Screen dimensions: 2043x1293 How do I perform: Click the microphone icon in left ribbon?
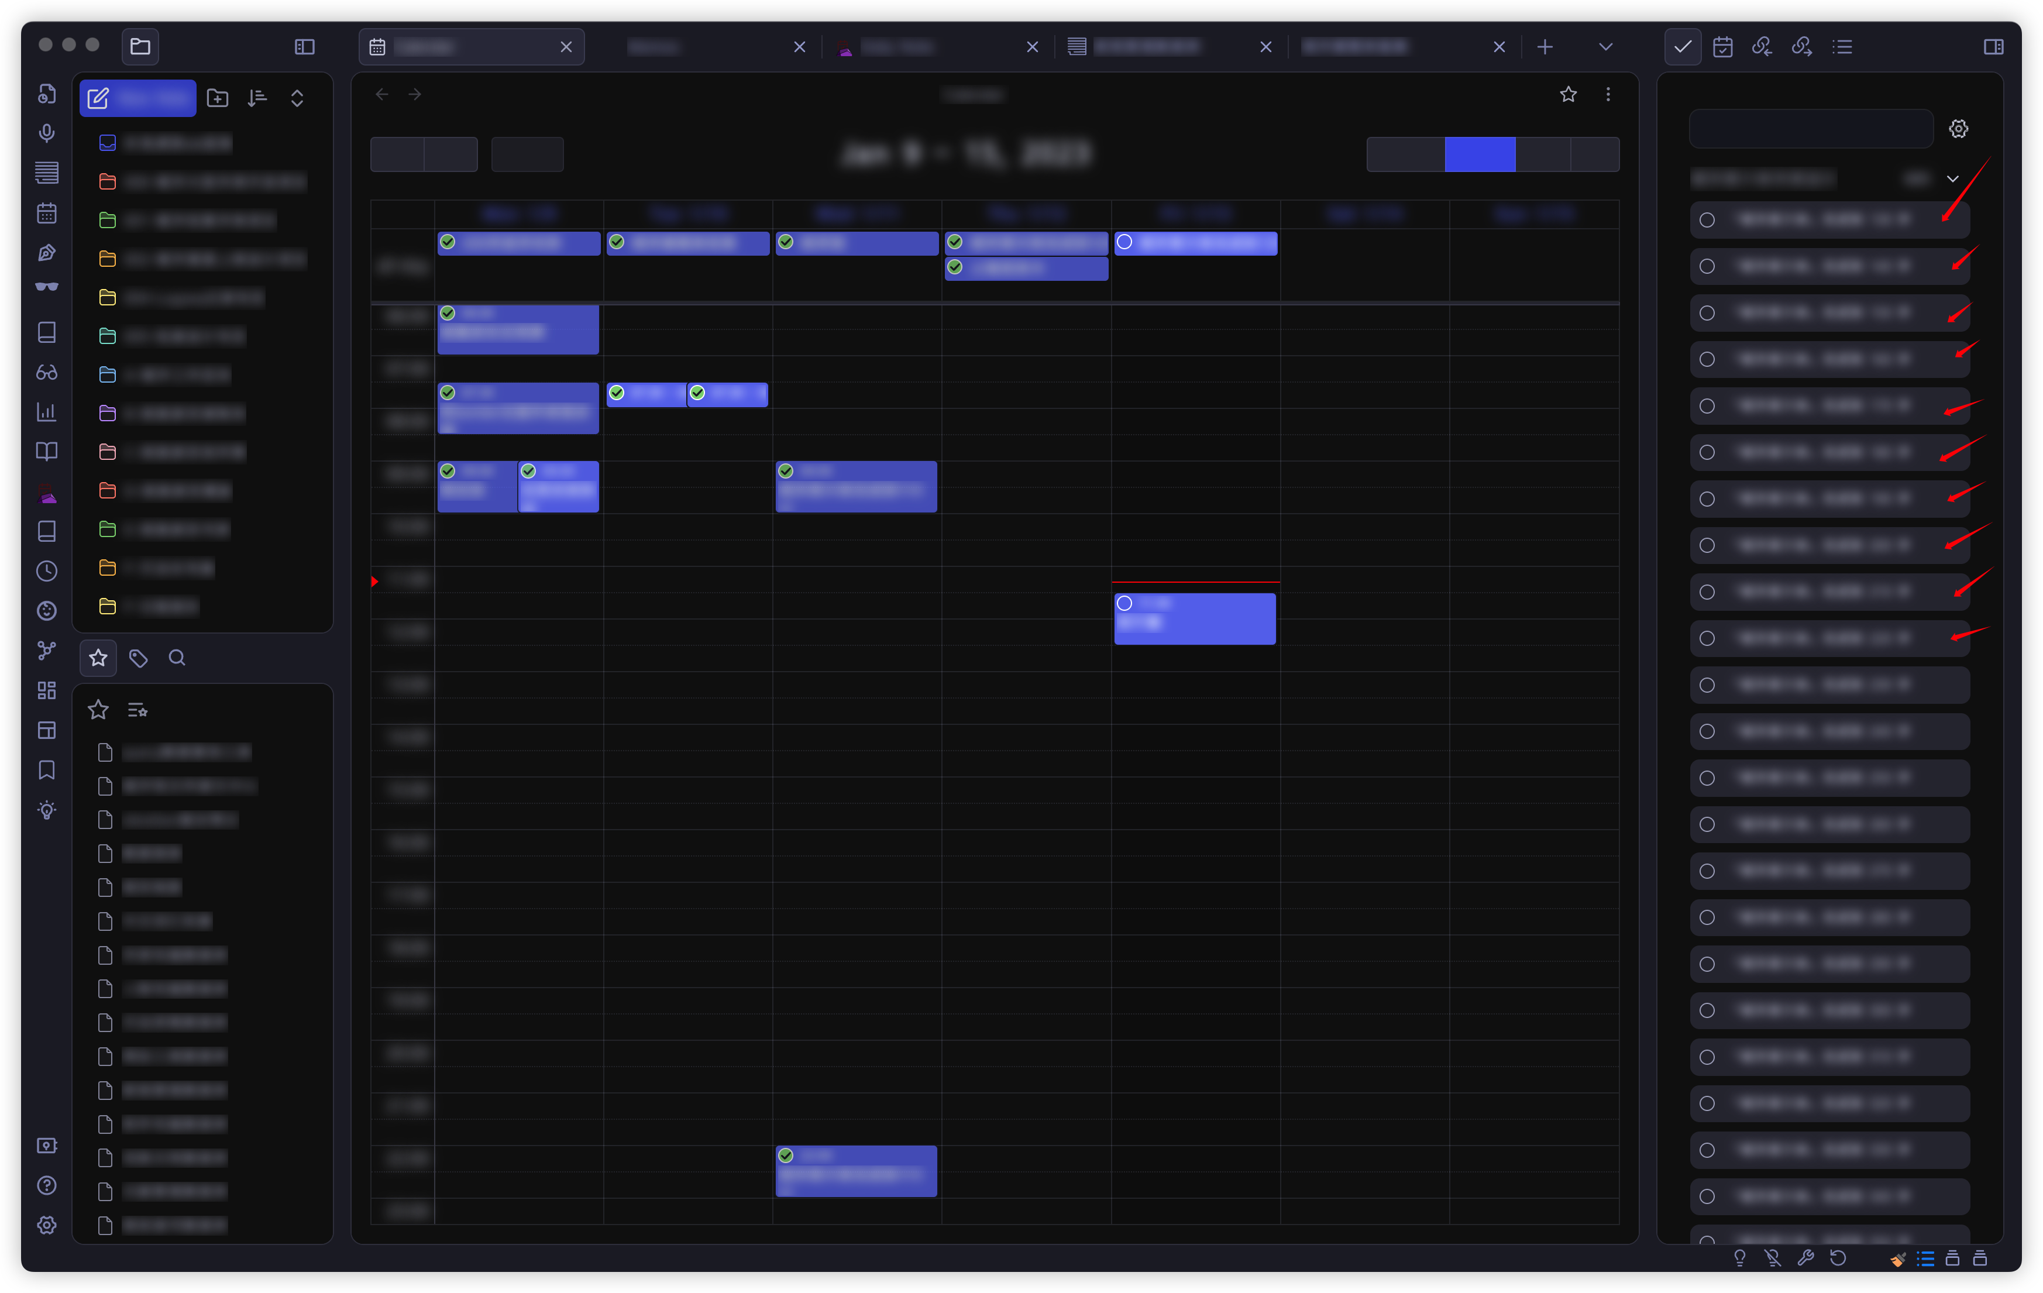tap(47, 133)
